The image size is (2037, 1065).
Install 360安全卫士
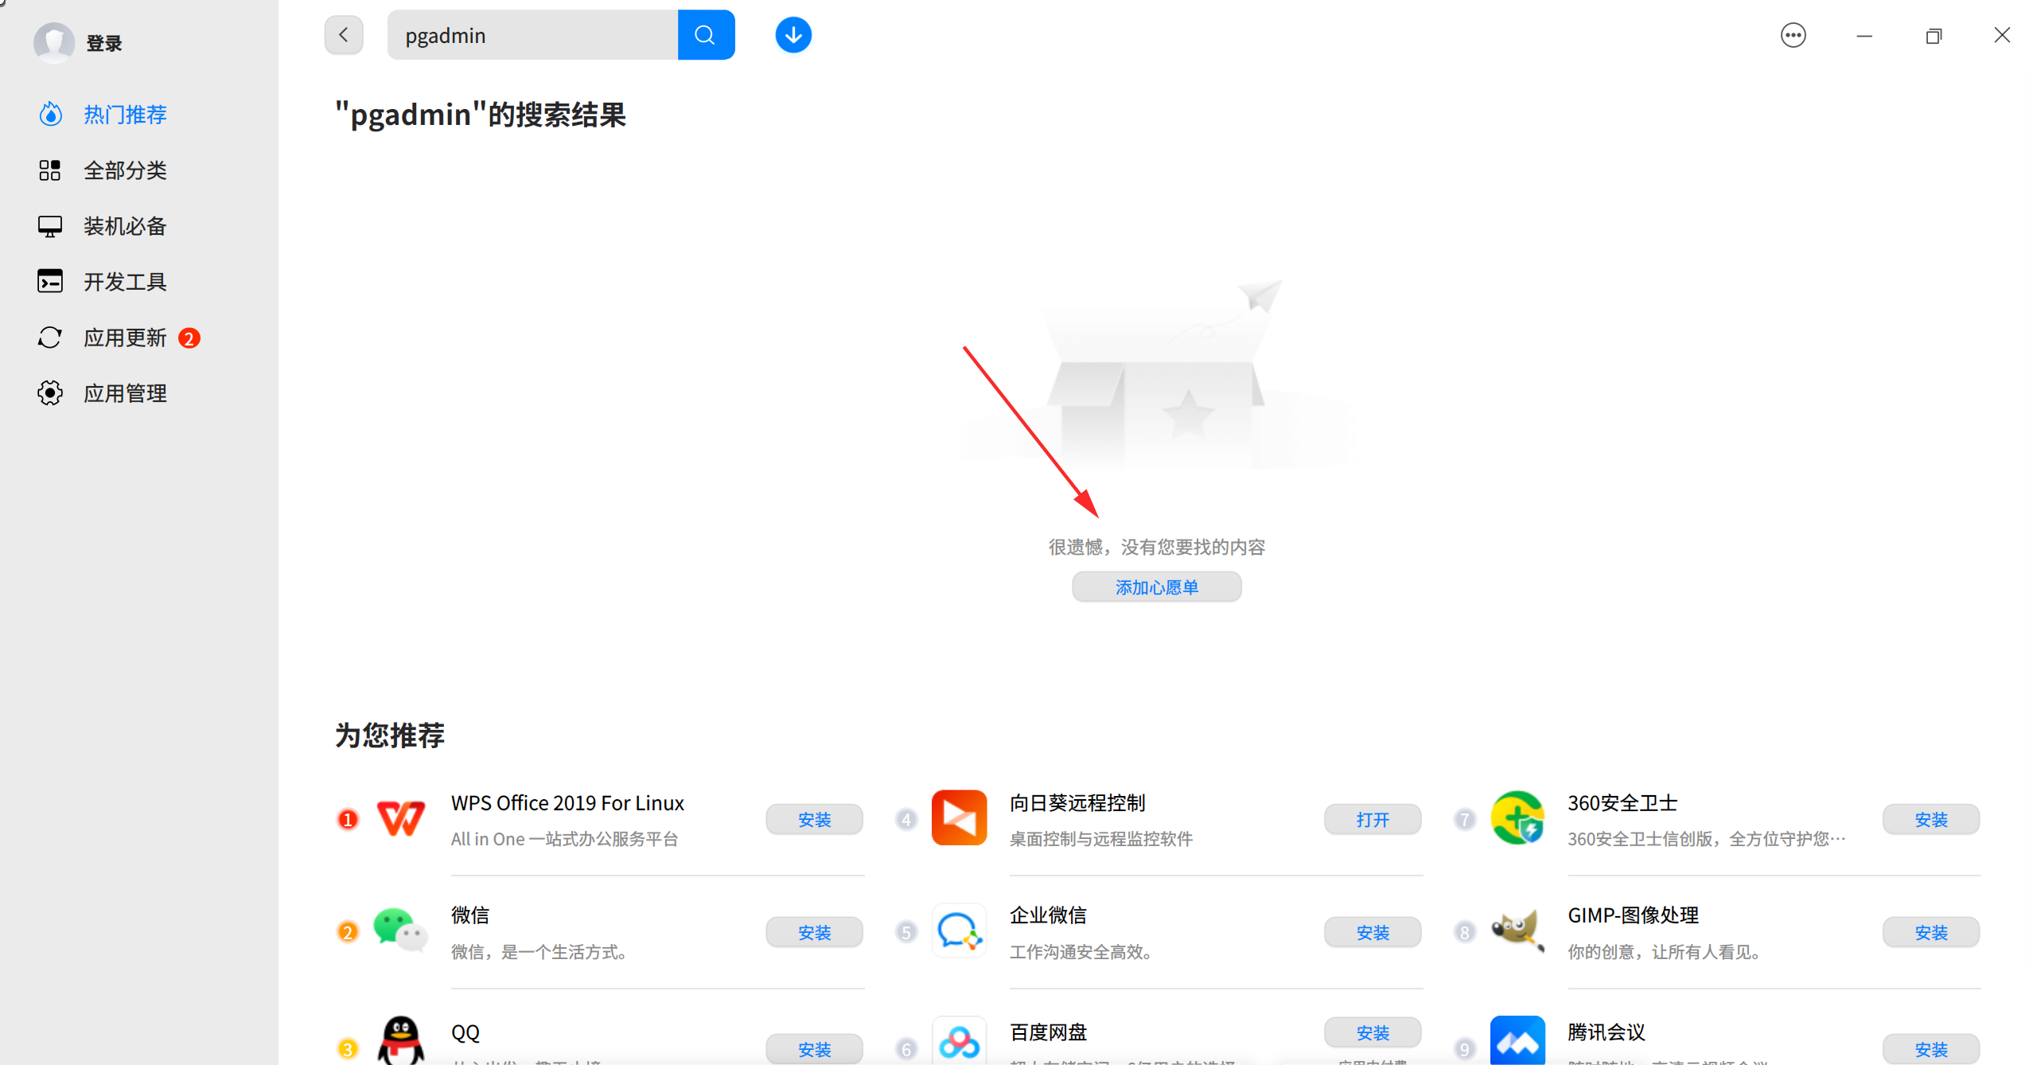[1931, 820]
